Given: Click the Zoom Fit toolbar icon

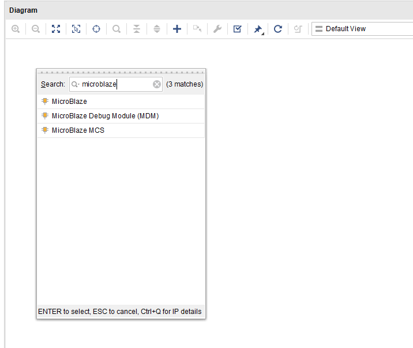Looking at the screenshot, I should pos(56,29).
